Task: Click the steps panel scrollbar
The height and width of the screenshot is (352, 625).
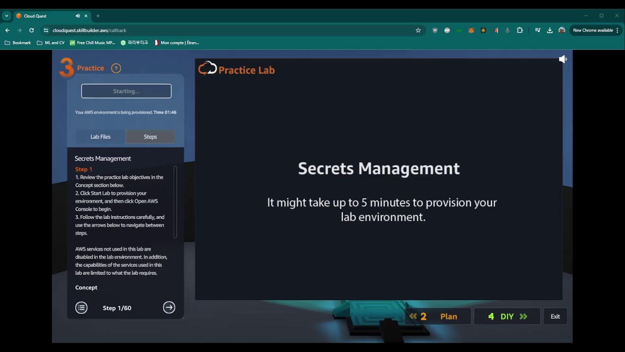Action: 175,202
